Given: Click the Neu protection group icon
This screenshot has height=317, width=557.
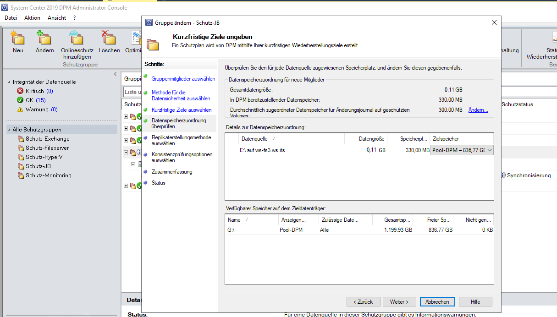Looking at the screenshot, I should pyautogui.click(x=18, y=38).
